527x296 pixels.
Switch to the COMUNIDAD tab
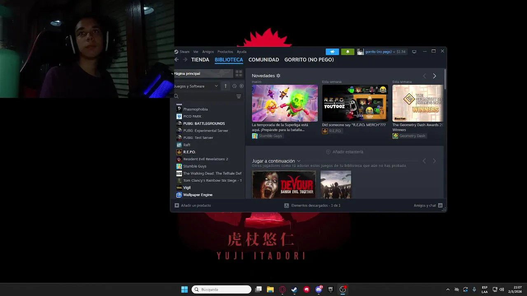pyautogui.click(x=263, y=60)
